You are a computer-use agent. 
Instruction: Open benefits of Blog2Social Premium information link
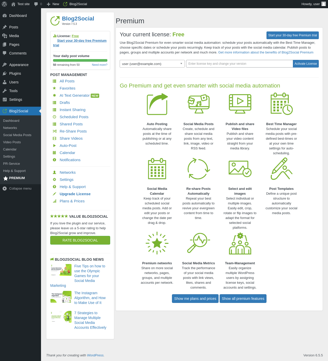266,52
